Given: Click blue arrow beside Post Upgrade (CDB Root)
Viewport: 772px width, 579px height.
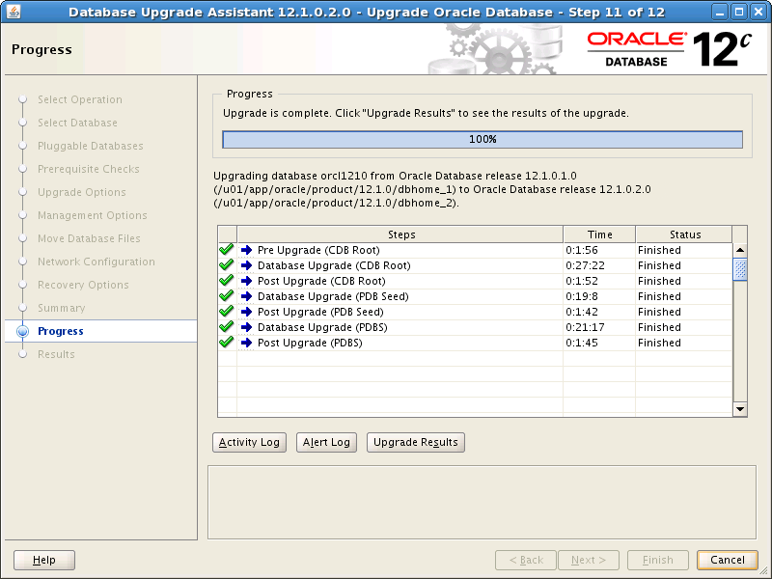Looking at the screenshot, I should 246,281.
